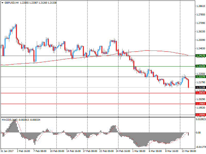
Task: Click the 17 Feb 08:00 time label
Action: pos(90,151)
